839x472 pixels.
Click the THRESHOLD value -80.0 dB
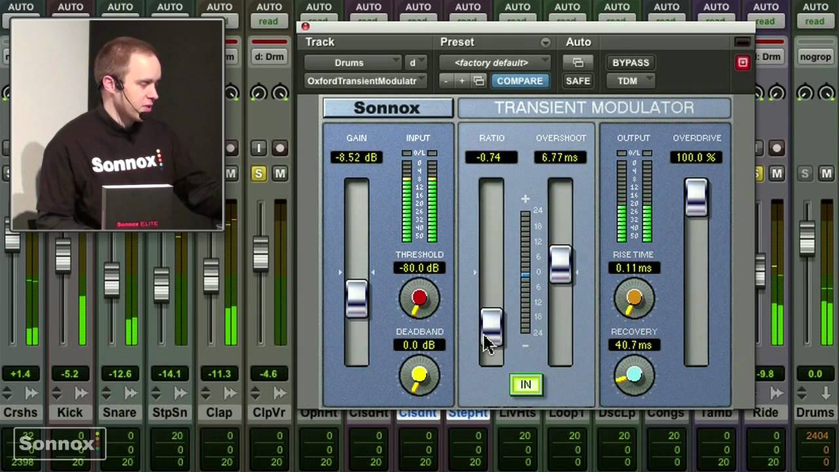click(419, 268)
